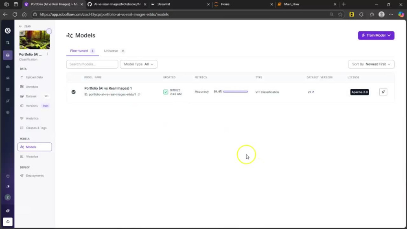Viewport: 407px width, 229px height.
Task: Open Visualize in the sidebar
Action: click(34, 156)
